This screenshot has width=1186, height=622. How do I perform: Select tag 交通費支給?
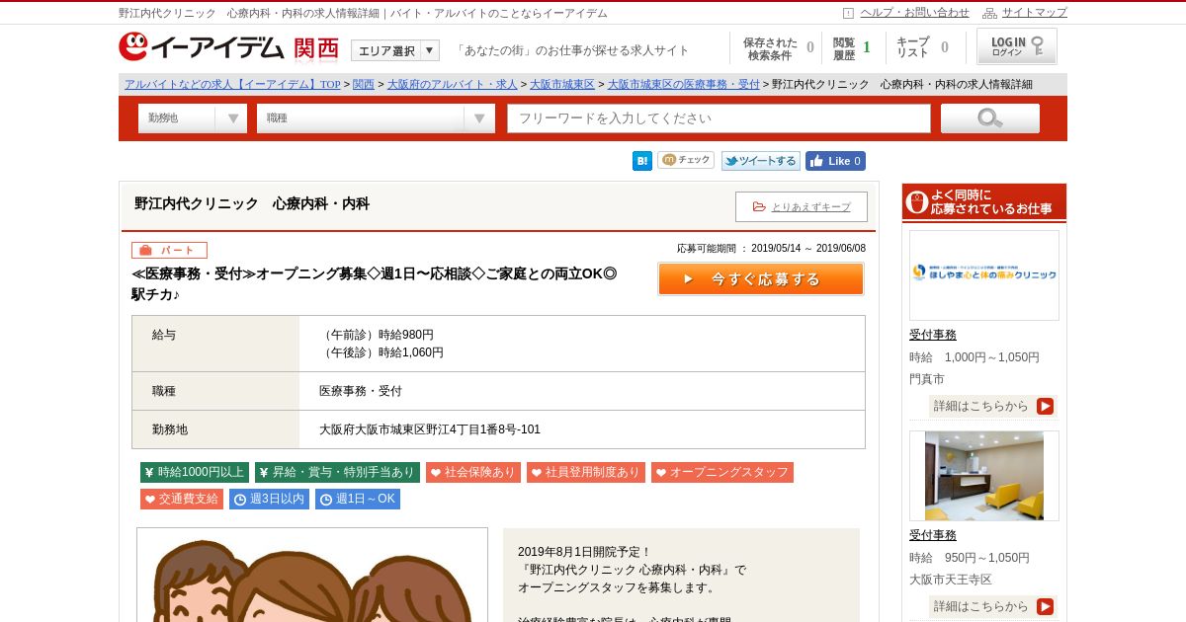(x=182, y=499)
